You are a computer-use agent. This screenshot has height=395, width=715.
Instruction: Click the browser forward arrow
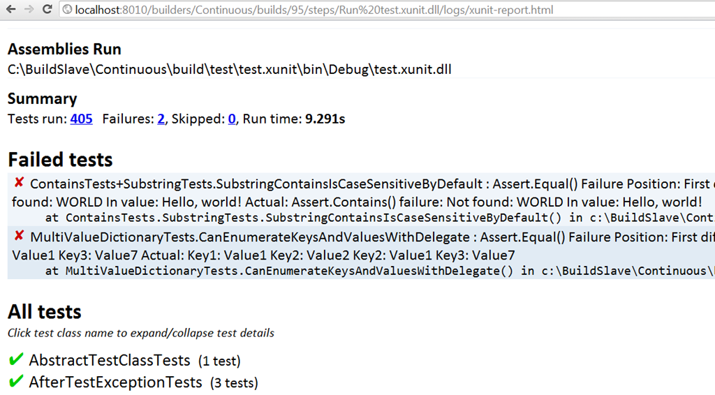[29, 9]
